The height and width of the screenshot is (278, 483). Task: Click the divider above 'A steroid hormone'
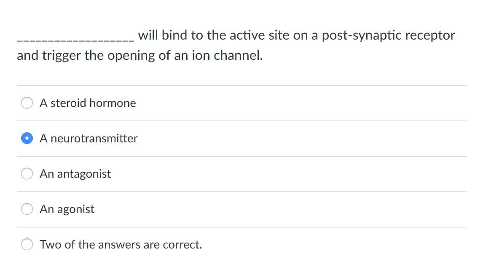pyautogui.click(x=241, y=85)
